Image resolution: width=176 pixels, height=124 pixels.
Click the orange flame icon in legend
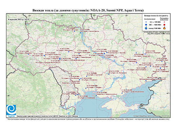pos(164,28)
